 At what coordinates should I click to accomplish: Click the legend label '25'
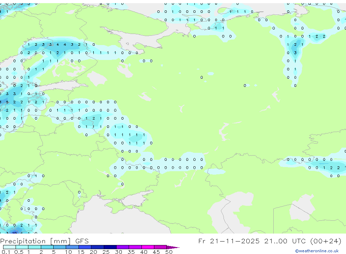click(106, 252)
